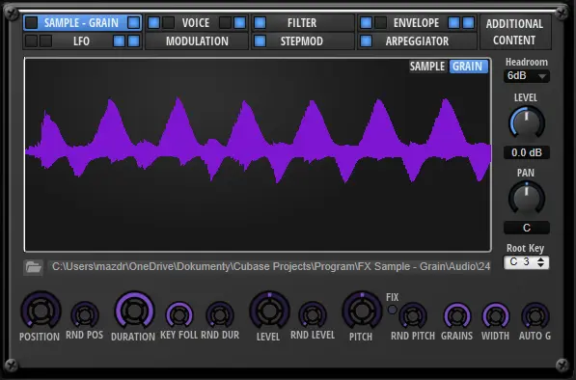Viewport: 576px width, 380px height.
Task: Click the WIDTH knob
Action: pos(496,315)
